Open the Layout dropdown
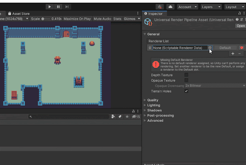246x165 pixels. [x=235, y=7]
